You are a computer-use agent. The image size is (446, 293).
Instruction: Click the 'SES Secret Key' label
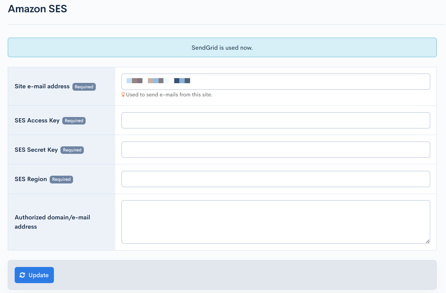(36, 150)
